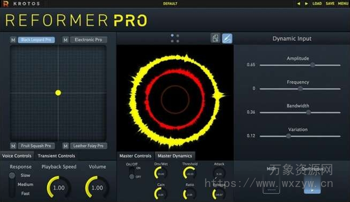The width and height of the screenshot is (350, 202).
Task: Click the Bandwidth slider handle
Action: (309, 113)
